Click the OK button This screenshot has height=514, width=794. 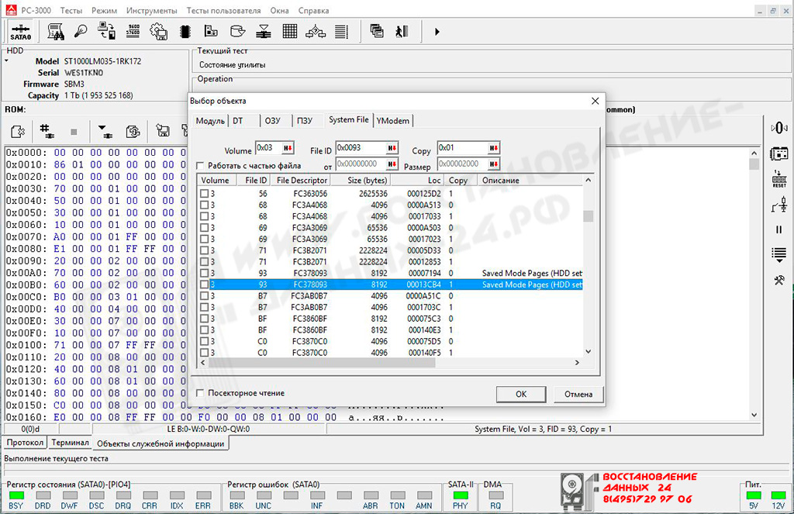click(521, 394)
